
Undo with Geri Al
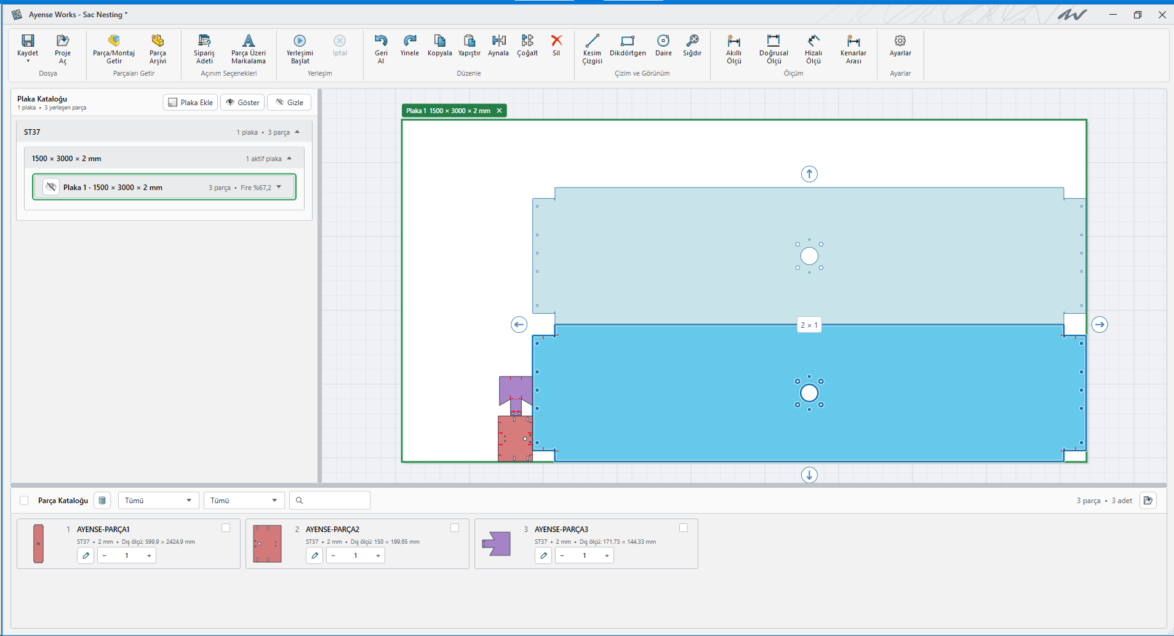tap(381, 49)
